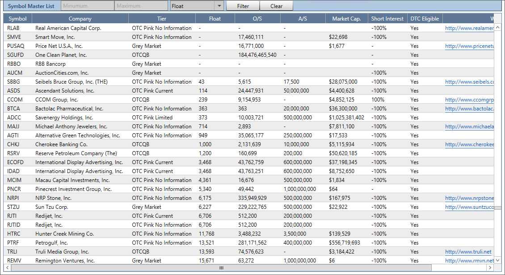Viewport: 505px width, 275px height.
Task: Open the realamer website link for RLAB
Action: (469, 28)
